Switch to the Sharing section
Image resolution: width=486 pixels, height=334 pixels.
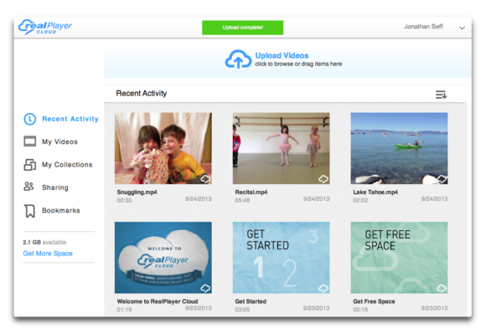click(x=55, y=188)
